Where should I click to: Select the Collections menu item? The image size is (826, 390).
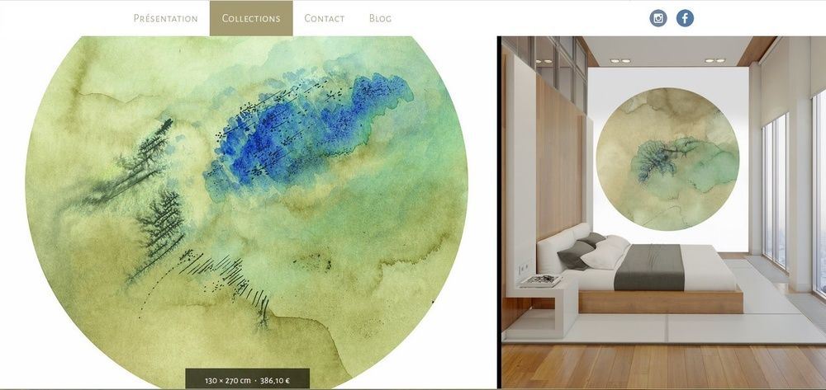pyautogui.click(x=251, y=18)
